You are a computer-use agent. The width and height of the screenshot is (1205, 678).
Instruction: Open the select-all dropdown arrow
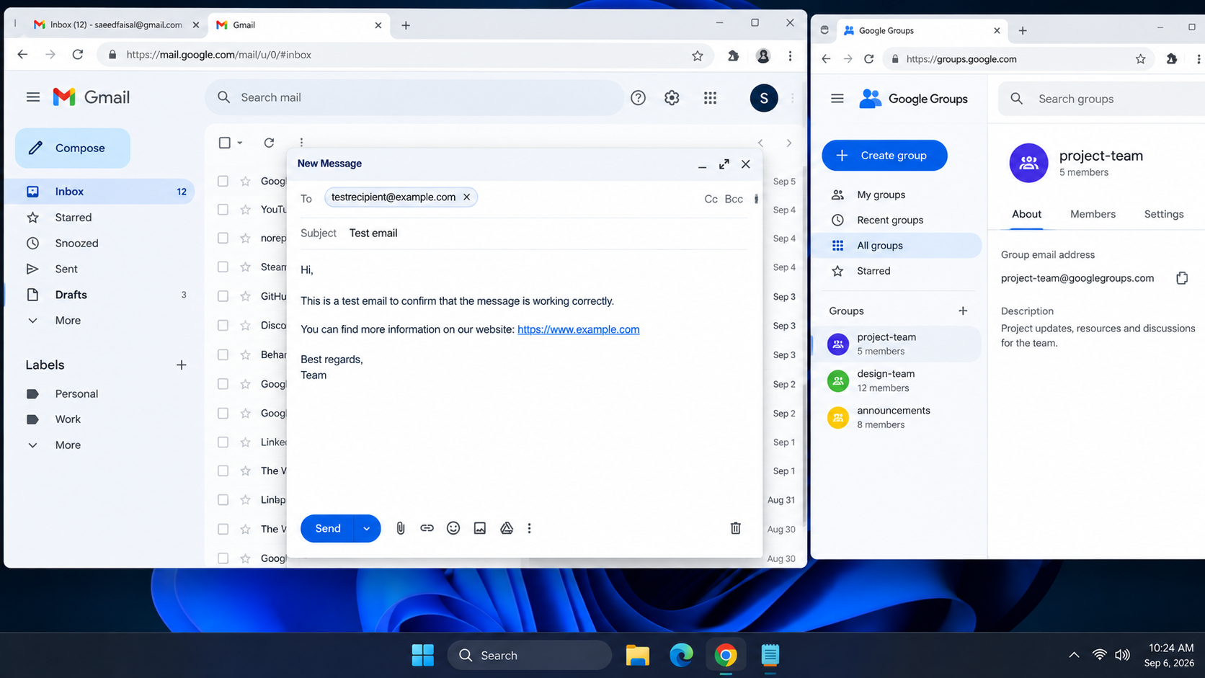(x=240, y=143)
